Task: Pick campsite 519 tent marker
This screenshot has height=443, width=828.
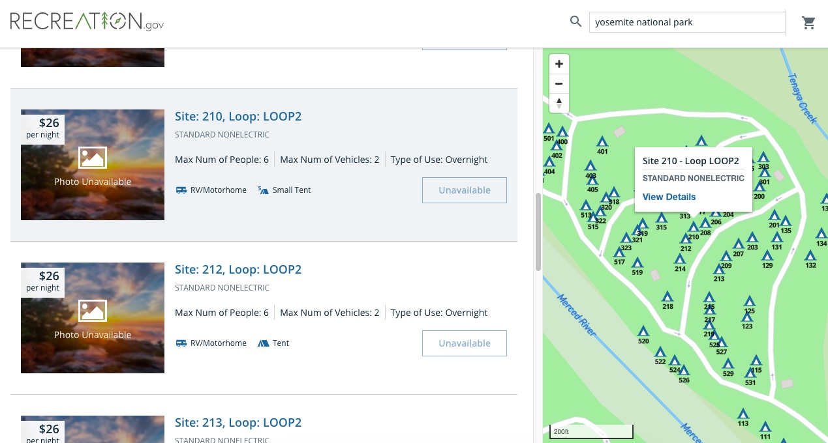Action: click(637, 263)
